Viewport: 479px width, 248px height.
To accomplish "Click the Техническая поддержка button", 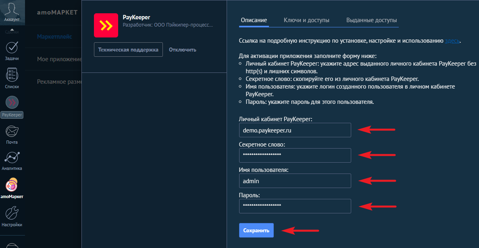I will 128,50.
